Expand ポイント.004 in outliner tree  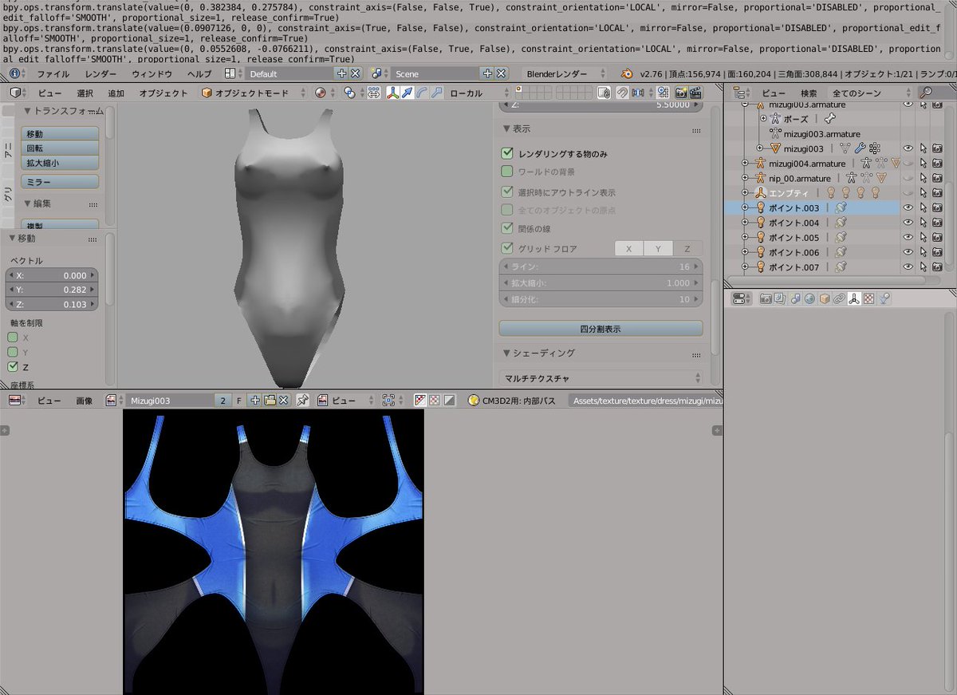pyautogui.click(x=745, y=223)
